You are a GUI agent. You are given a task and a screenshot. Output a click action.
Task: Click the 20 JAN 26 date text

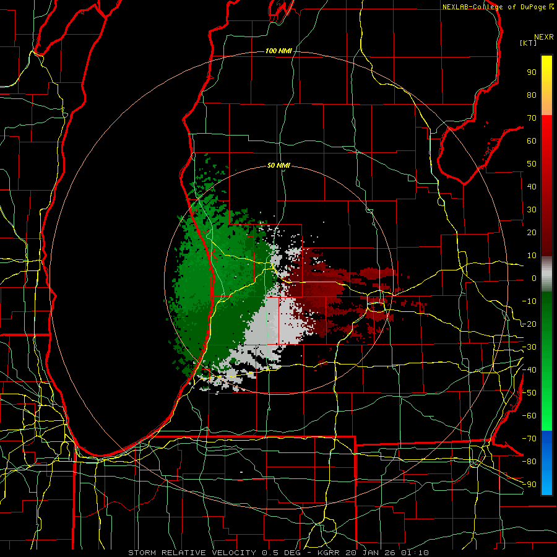tap(371, 553)
